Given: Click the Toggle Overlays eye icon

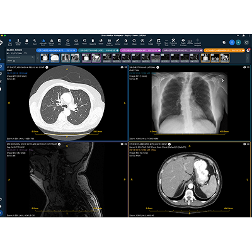Looking at the screenshot, I should [183, 42].
